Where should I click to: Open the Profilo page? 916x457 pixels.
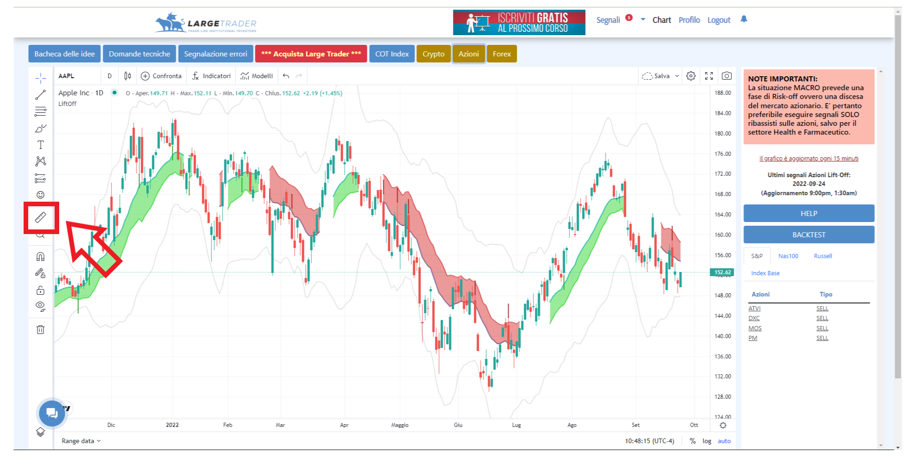click(x=689, y=20)
